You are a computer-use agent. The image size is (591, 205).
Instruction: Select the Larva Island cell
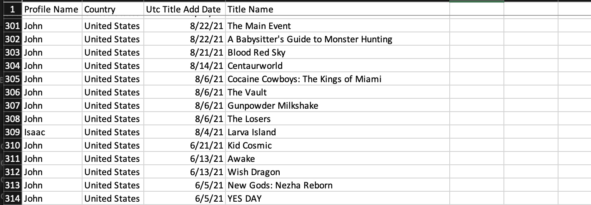point(252,132)
